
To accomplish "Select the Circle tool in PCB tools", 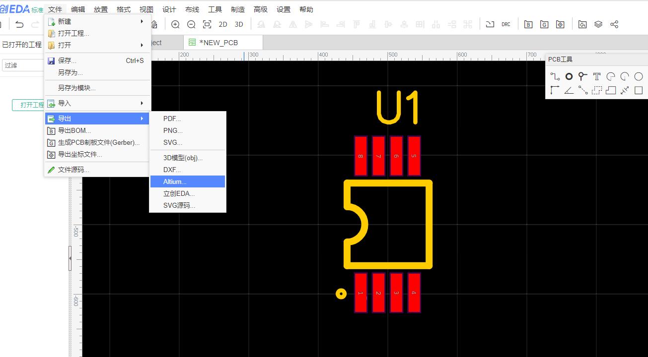I will tap(639, 76).
